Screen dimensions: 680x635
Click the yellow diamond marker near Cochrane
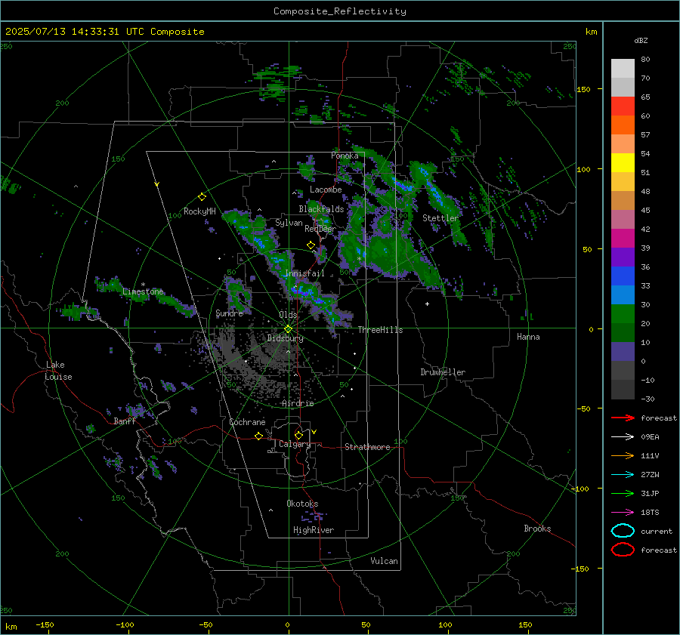point(258,436)
